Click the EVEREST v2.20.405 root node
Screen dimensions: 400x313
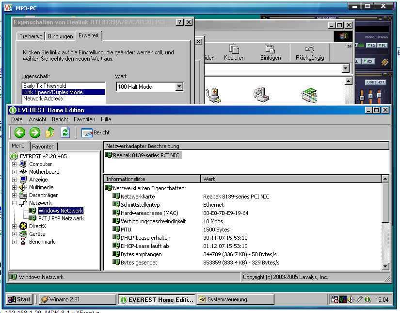[x=43, y=156]
